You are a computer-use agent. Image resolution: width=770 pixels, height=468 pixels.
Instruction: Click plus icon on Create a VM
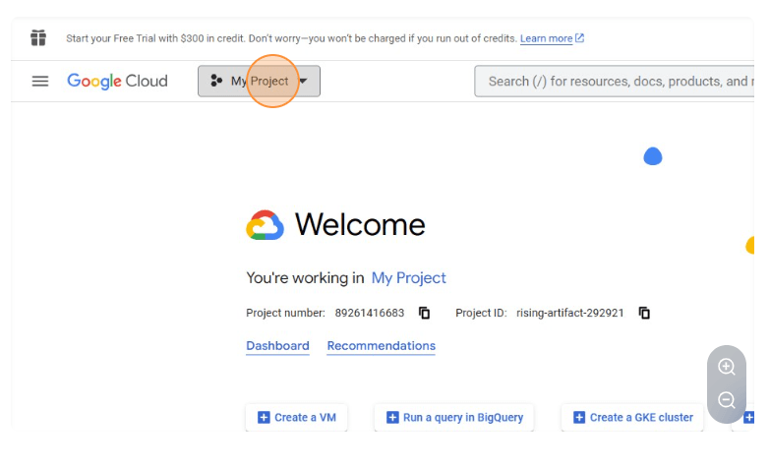(264, 418)
